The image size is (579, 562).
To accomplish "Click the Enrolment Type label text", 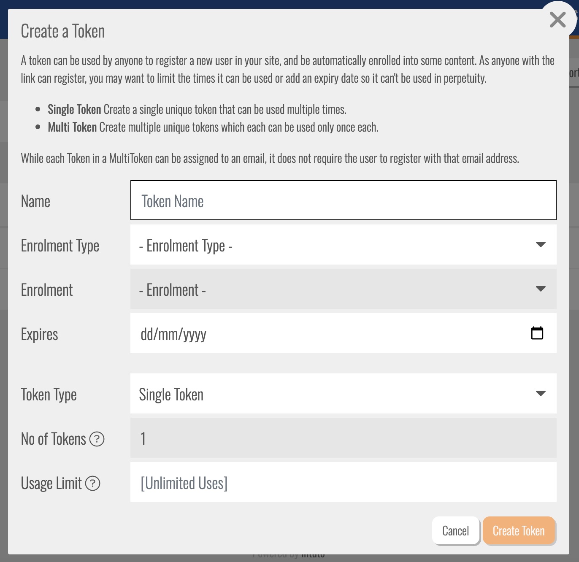I will point(60,246).
